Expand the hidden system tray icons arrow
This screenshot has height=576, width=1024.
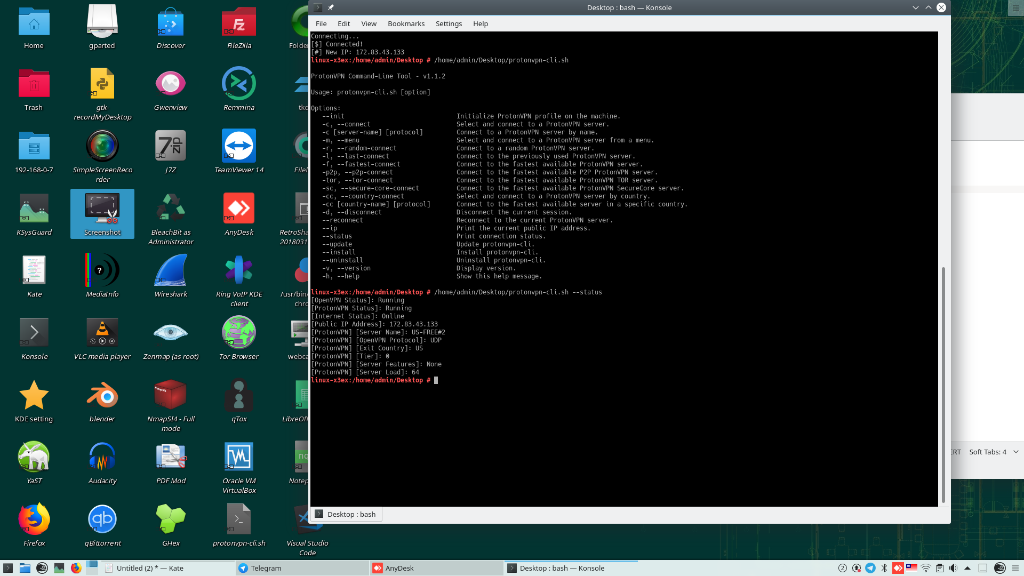coord(967,568)
